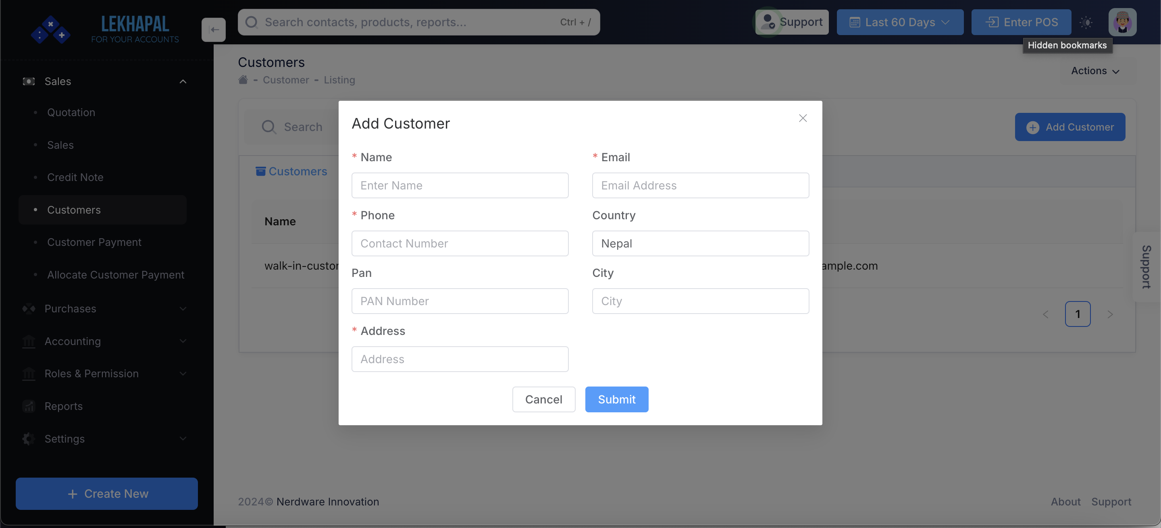Viewport: 1161px width, 528px height.
Task: Click the search magnifier icon
Action: 252,22
